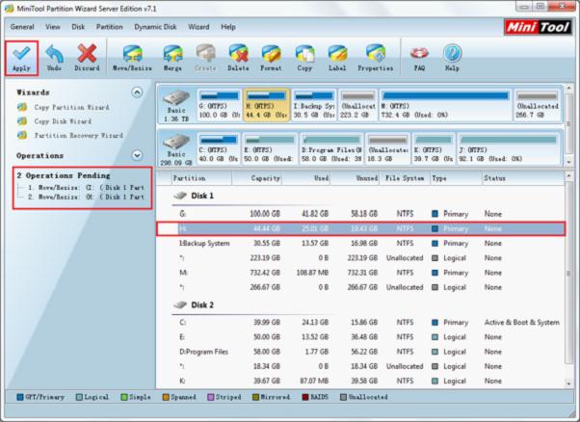Click the Unallocated legend swatch
Viewport: 580px width, 422px height.
pos(343,397)
